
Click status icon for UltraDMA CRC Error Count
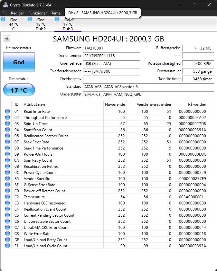point(7,228)
